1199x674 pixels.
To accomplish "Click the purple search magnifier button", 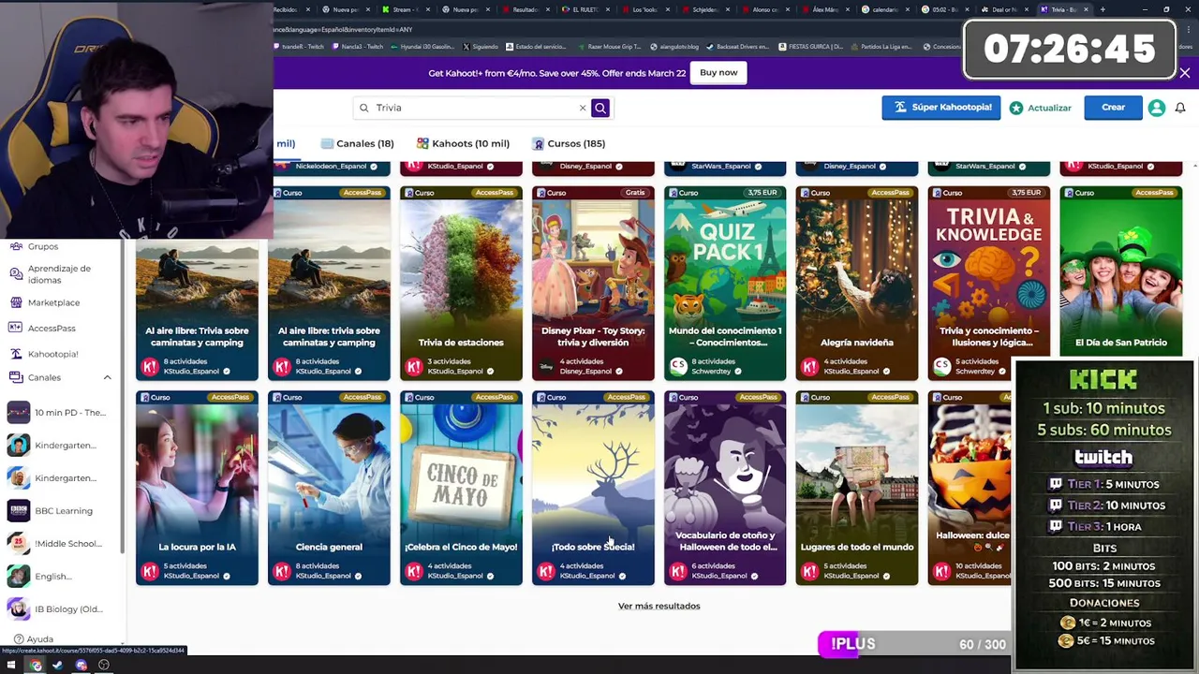I will tap(600, 108).
